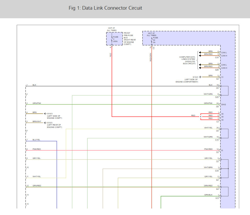250x215 pixels.
Task: Select the figure title Data Link Connector Circuit
Action: click(105, 8)
